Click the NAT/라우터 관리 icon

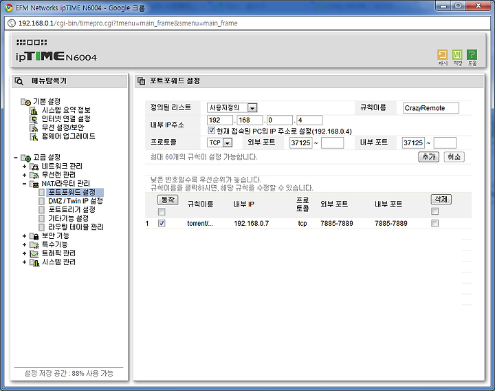[34, 184]
